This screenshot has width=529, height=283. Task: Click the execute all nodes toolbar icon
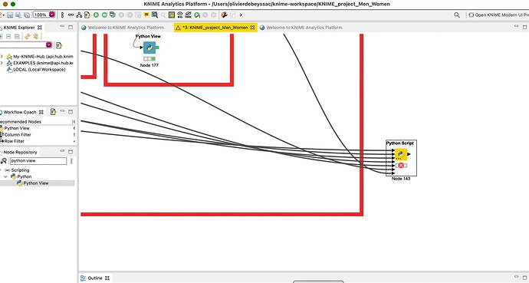click(x=104, y=15)
